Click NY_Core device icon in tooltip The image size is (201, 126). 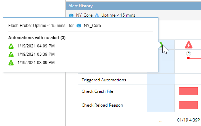coord(79,26)
